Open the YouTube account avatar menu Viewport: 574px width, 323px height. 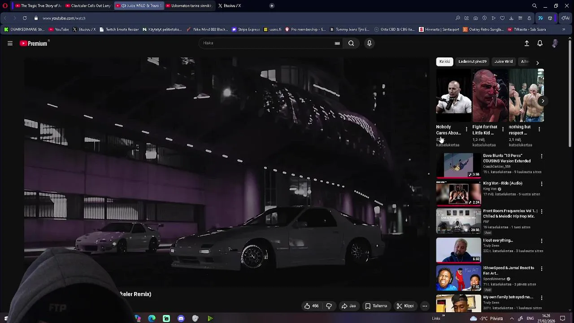click(555, 43)
